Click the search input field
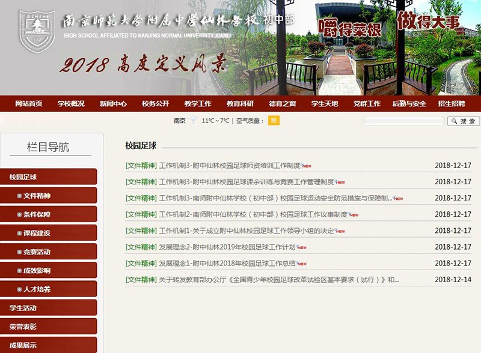Screen dimensions: 481x353 point(403,121)
